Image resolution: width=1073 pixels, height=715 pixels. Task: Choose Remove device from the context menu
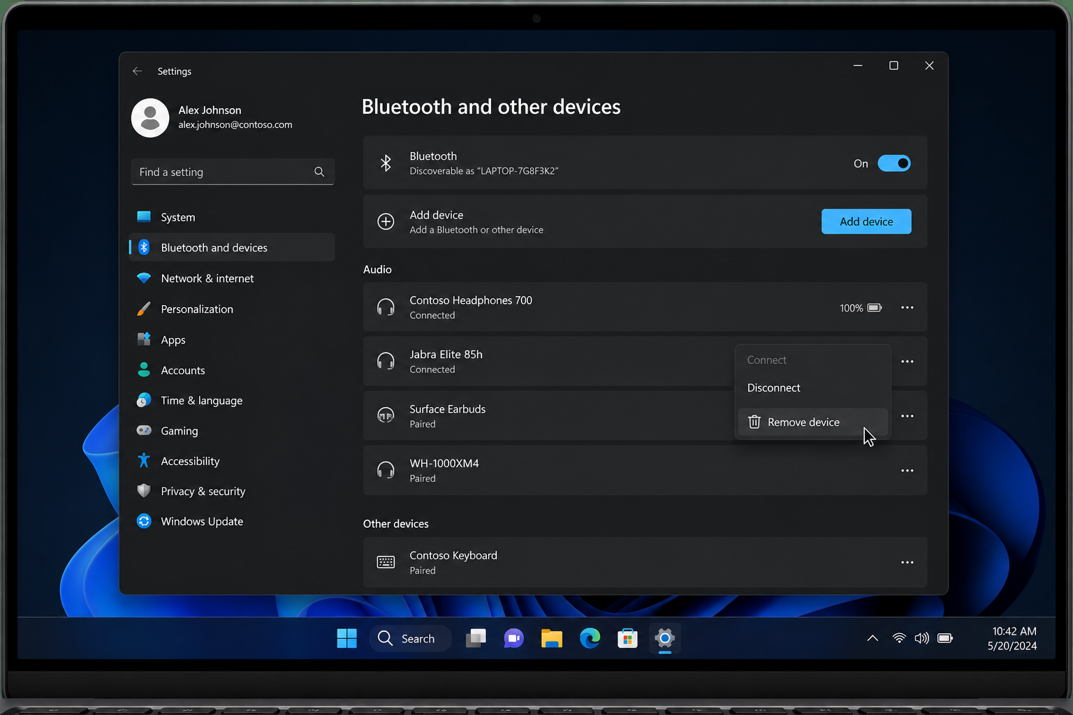click(x=812, y=422)
